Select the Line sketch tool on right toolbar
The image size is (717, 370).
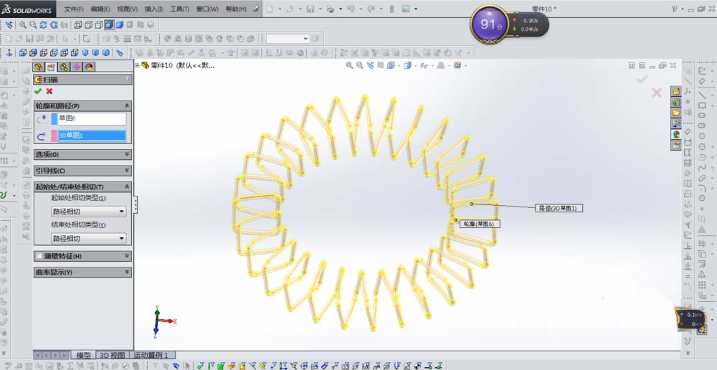pos(702,95)
